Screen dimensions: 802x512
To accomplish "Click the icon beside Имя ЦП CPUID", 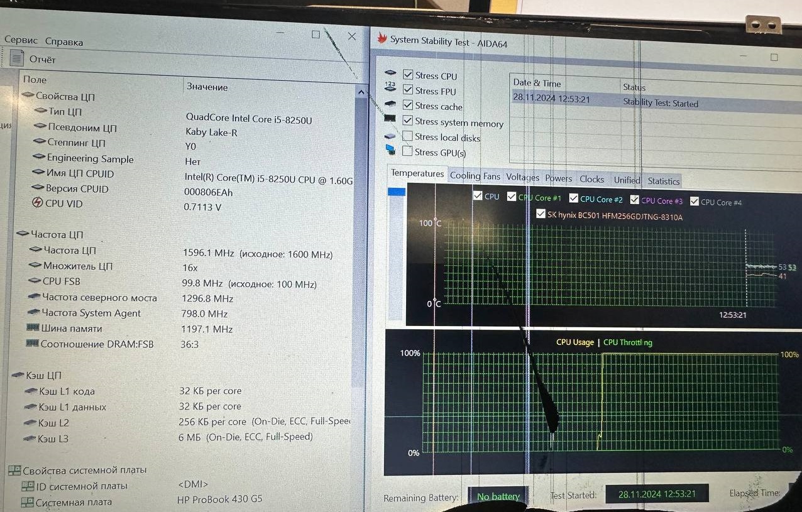I will pos(38,173).
